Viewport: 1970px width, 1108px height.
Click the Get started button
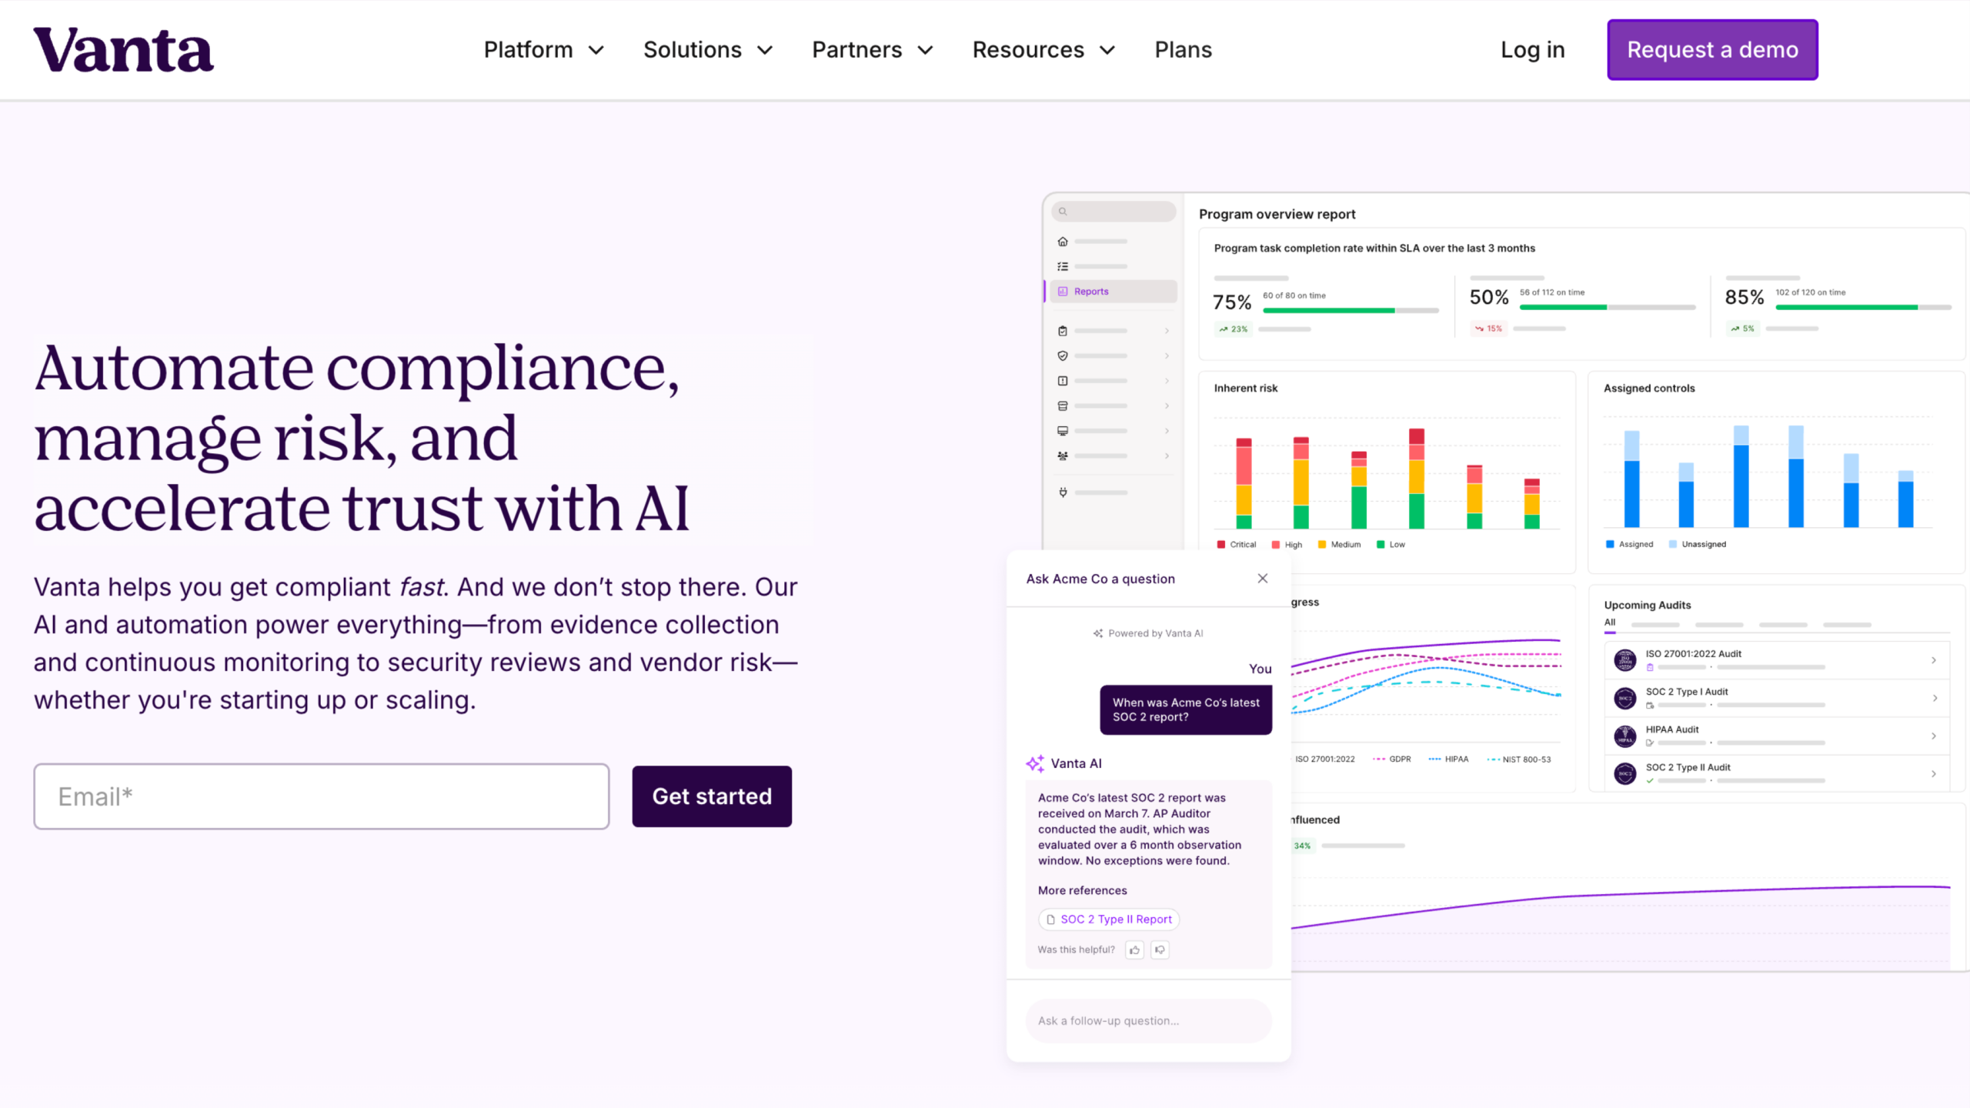point(712,796)
